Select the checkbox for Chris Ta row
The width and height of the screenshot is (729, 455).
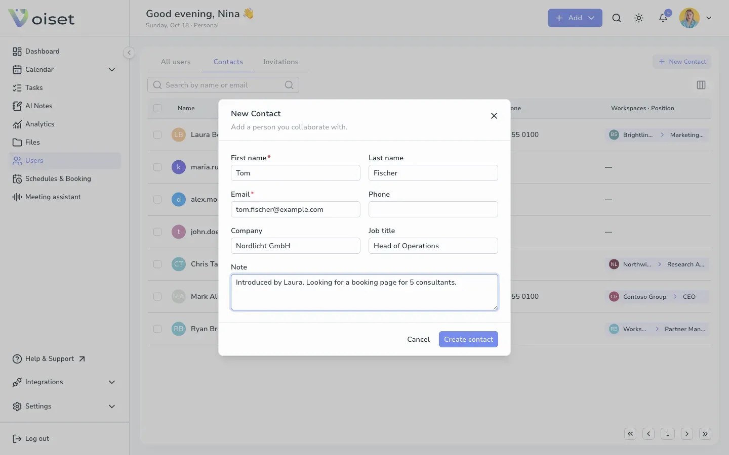tap(157, 264)
